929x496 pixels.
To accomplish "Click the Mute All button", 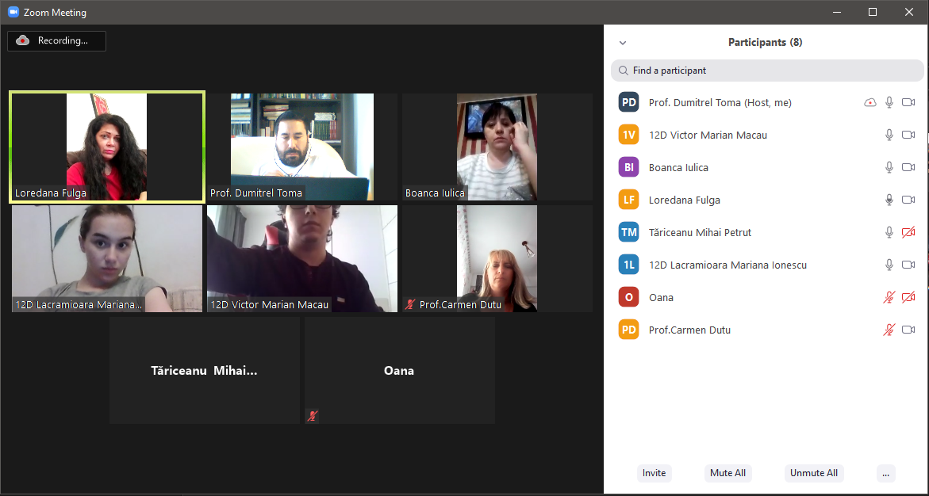I will (728, 473).
